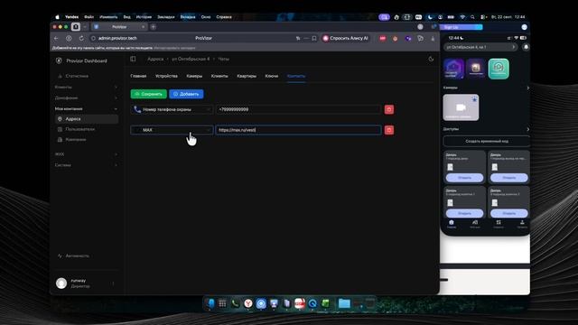The width and height of the screenshot is (578, 325).
Task: Expand the Камеры section arrow in phone app
Action: [x=527, y=88]
